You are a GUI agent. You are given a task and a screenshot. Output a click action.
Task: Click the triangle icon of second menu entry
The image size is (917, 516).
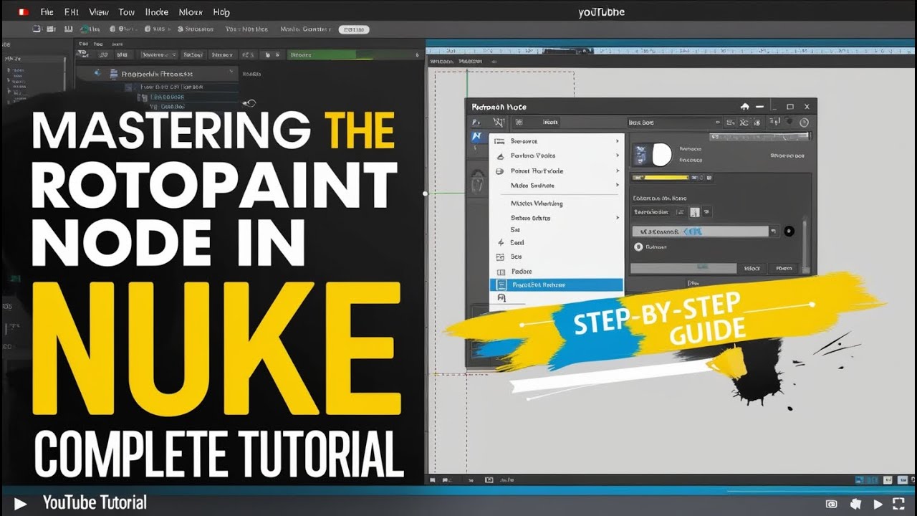500,156
